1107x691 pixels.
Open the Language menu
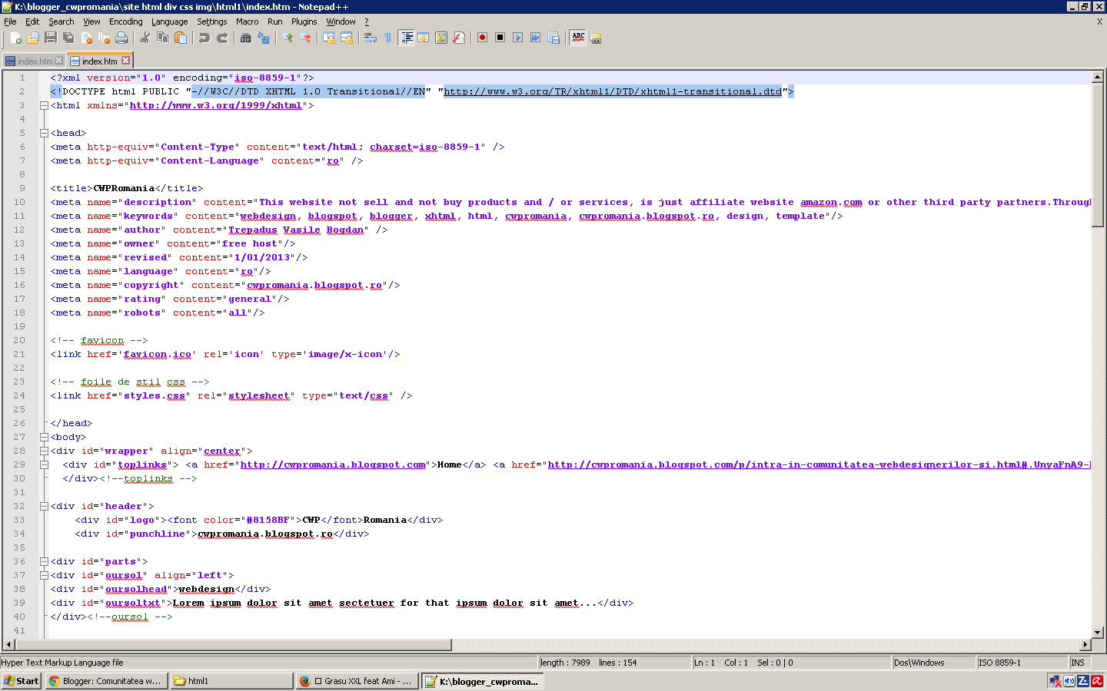[169, 21]
